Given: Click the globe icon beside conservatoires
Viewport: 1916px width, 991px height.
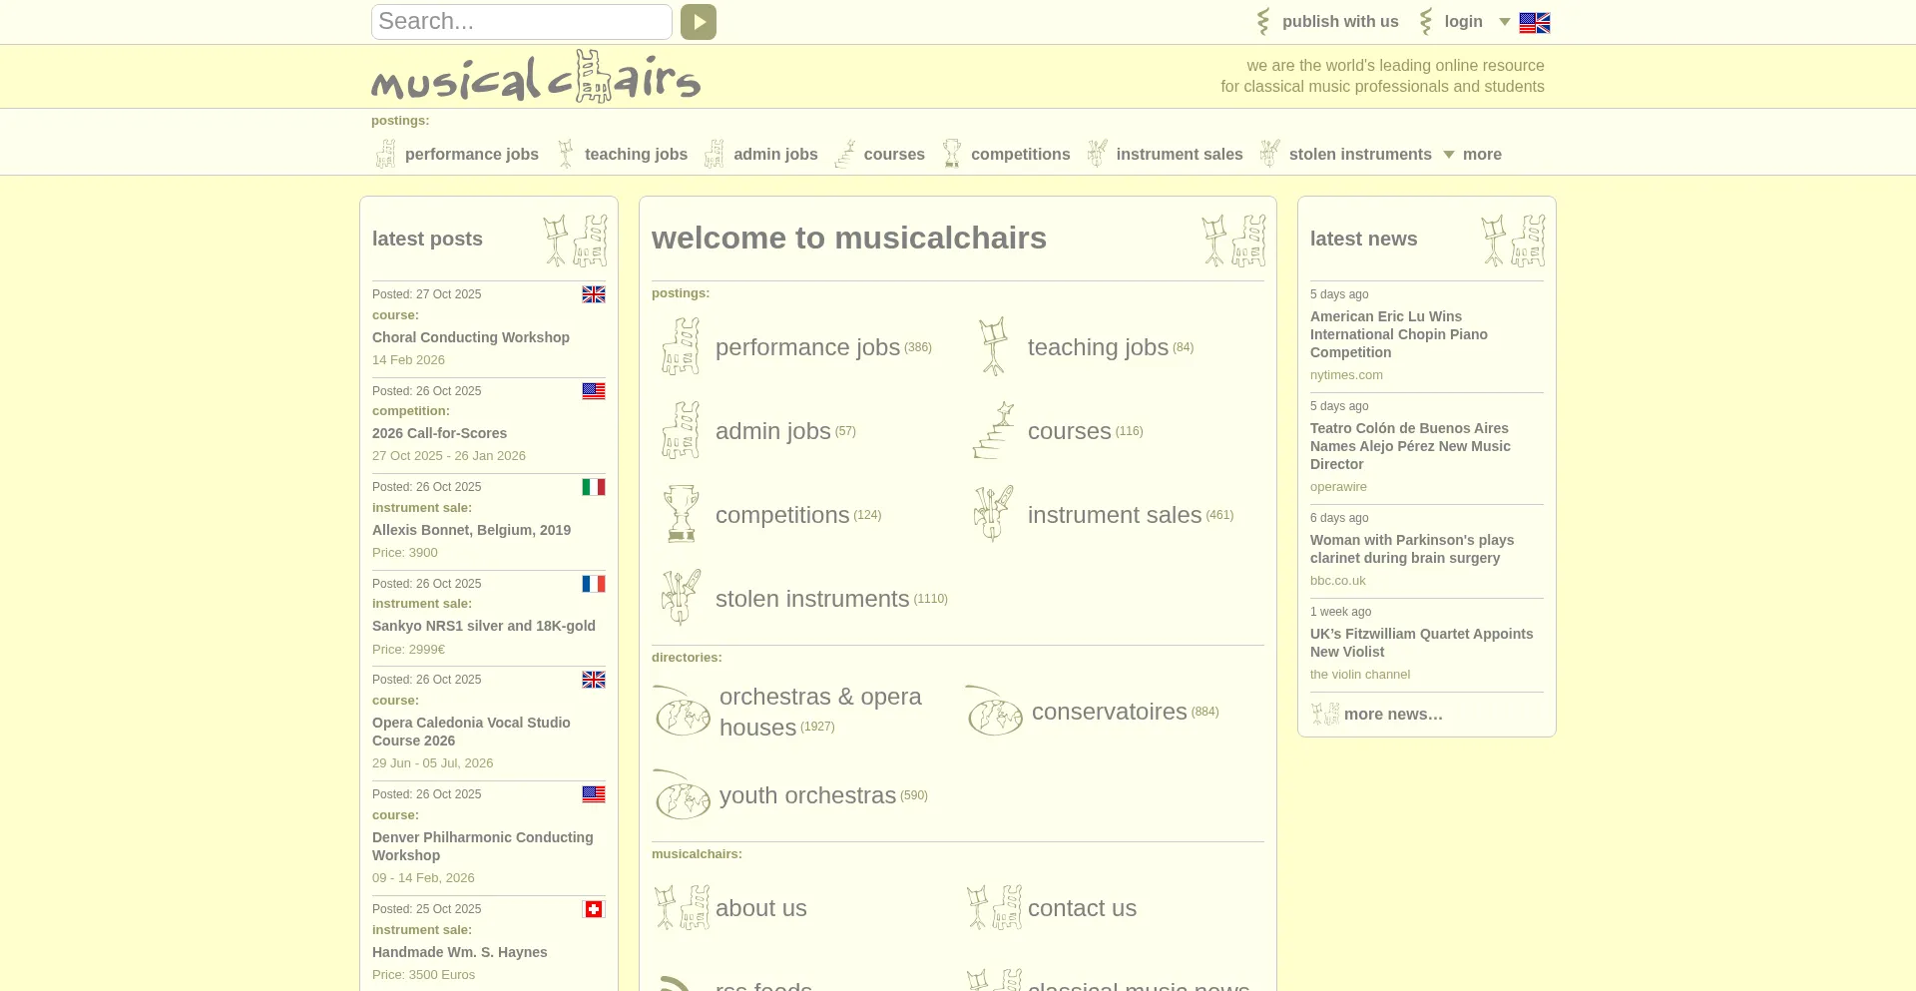Looking at the screenshot, I should (x=994, y=712).
